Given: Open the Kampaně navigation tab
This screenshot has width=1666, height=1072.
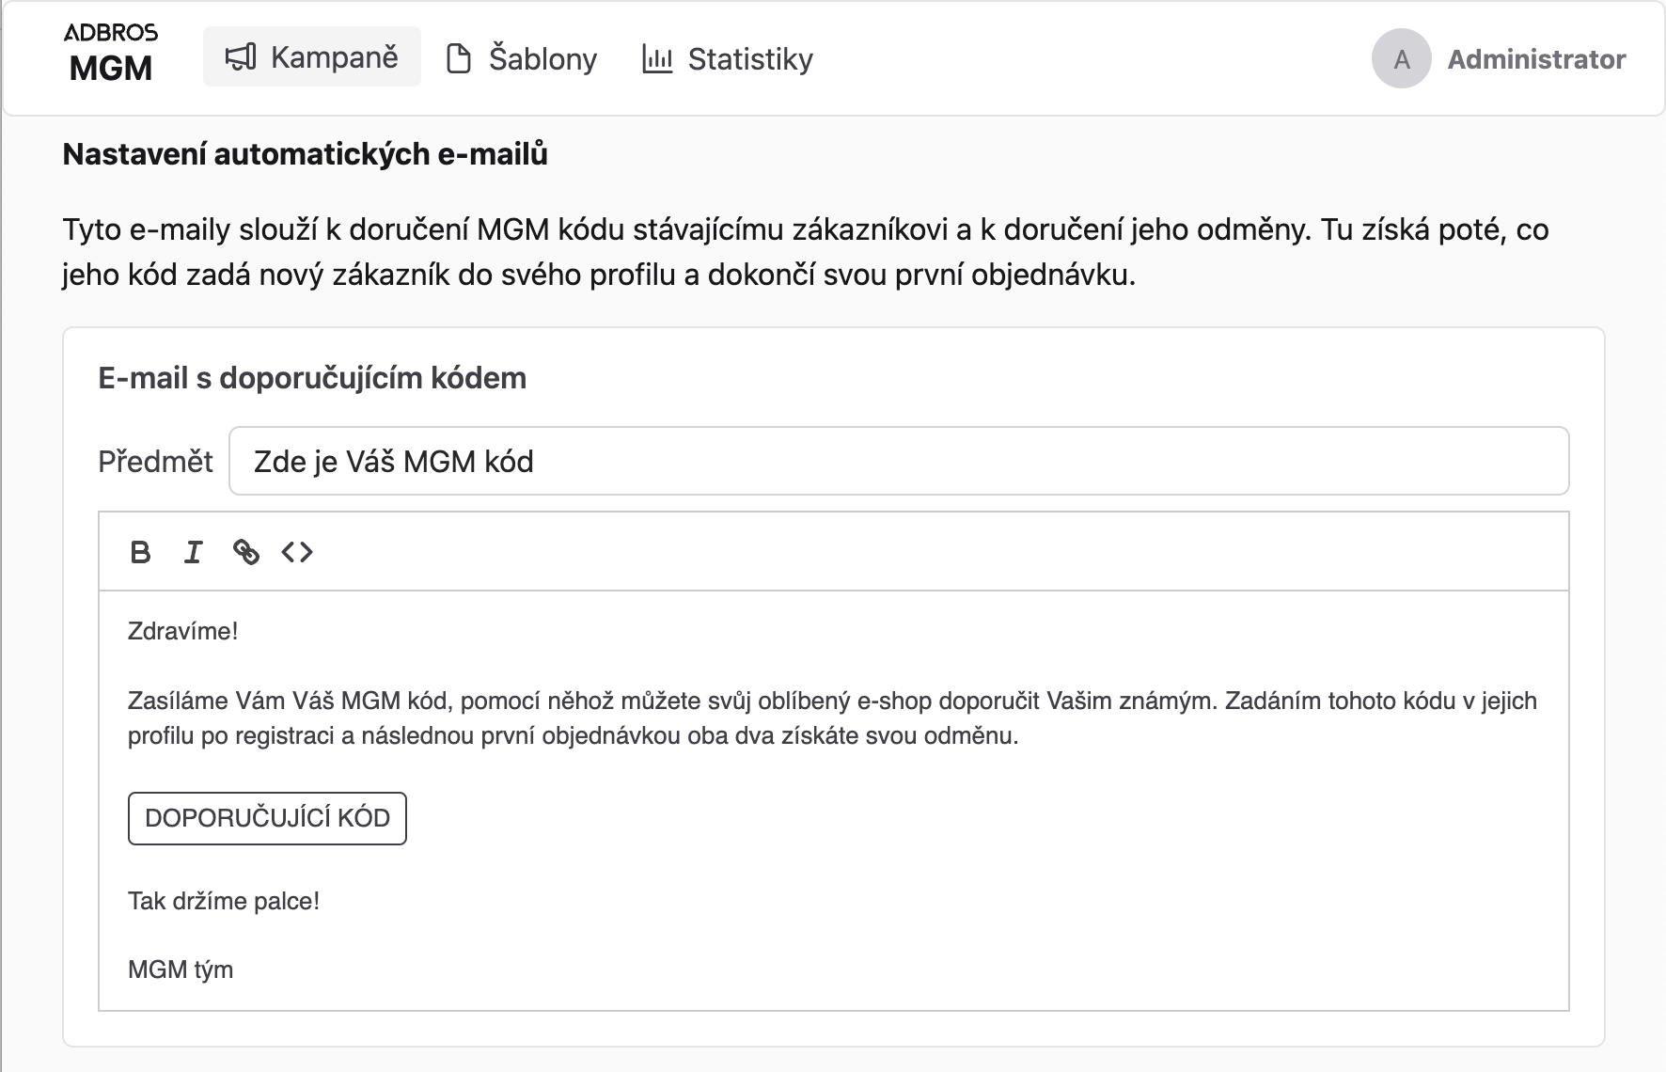Looking at the screenshot, I should click(312, 57).
